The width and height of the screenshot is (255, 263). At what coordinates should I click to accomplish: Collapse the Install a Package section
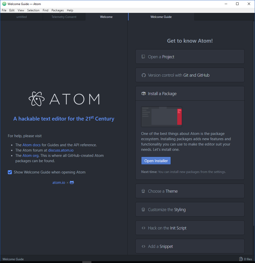(190, 94)
